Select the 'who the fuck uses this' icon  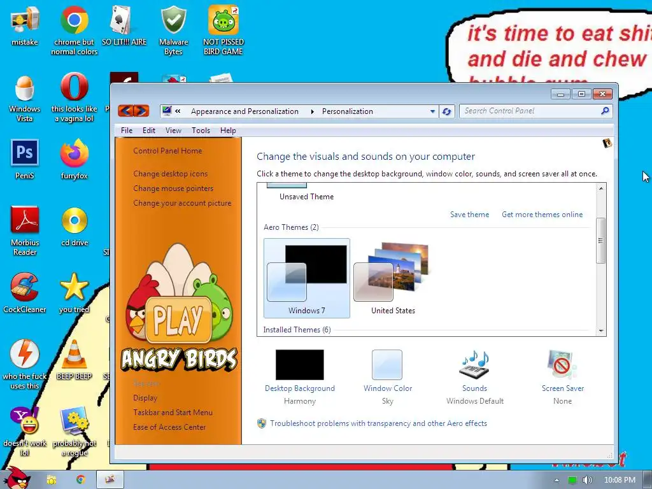[25, 365]
